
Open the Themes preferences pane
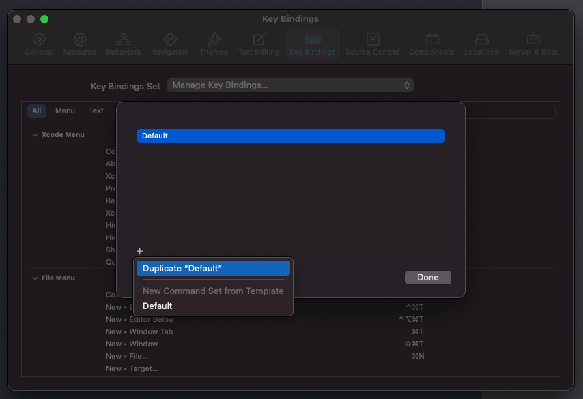[214, 44]
